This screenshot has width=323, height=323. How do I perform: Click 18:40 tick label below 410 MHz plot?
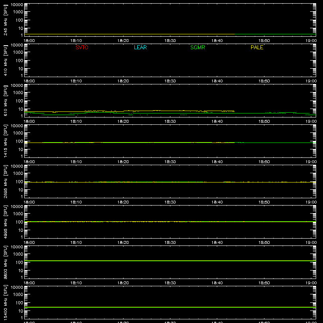[217, 81]
